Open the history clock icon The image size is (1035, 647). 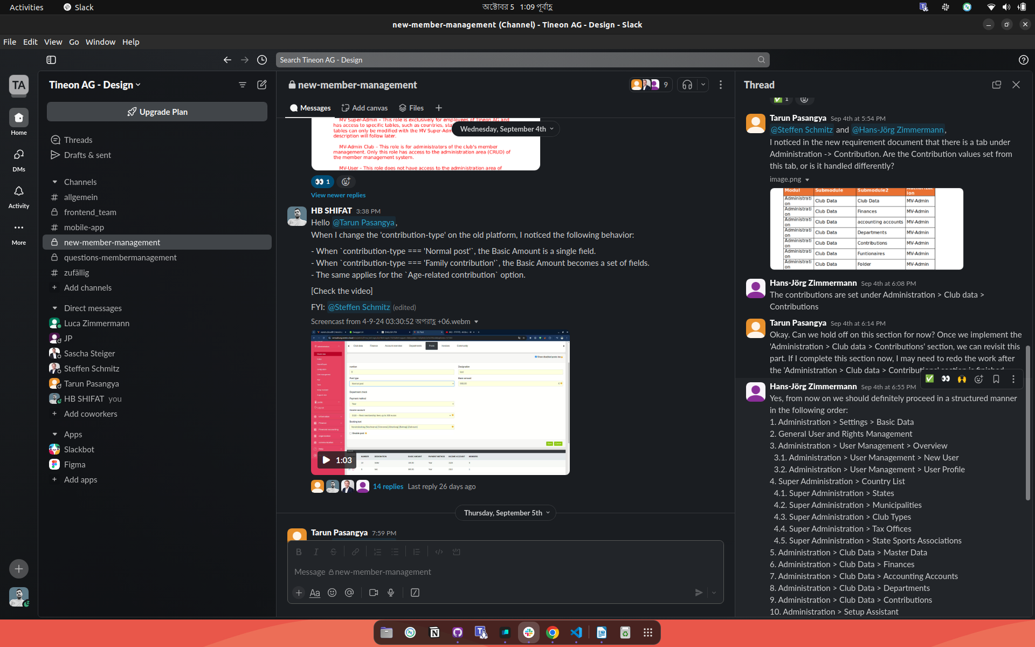pos(262,60)
